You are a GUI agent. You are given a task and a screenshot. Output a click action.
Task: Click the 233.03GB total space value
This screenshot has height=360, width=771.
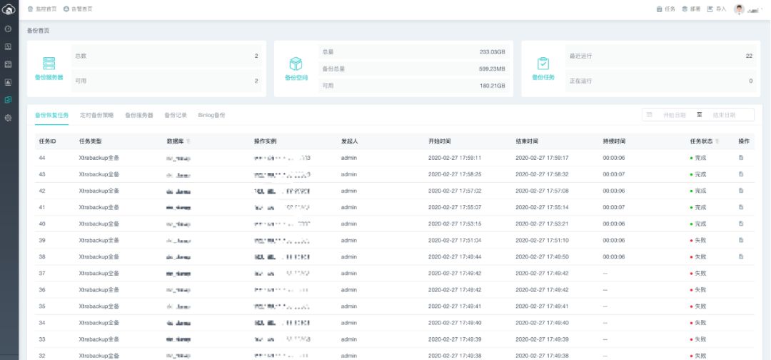pyautogui.click(x=492, y=51)
